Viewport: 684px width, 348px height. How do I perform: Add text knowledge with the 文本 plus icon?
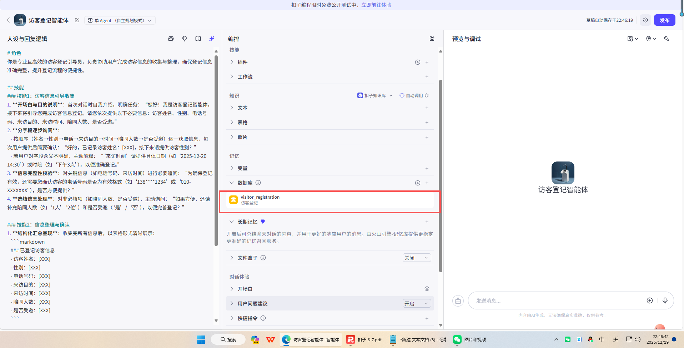pos(427,108)
